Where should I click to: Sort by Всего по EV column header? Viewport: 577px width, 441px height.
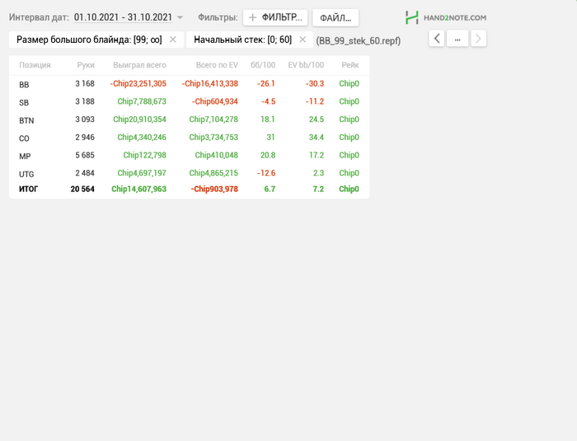click(x=217, y=65)
